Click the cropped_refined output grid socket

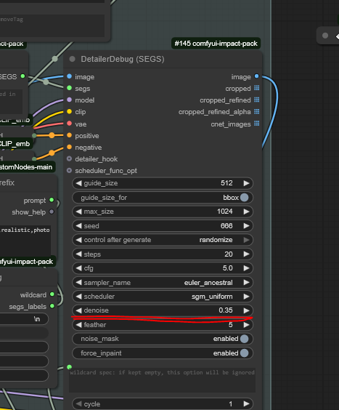[257, 100]
